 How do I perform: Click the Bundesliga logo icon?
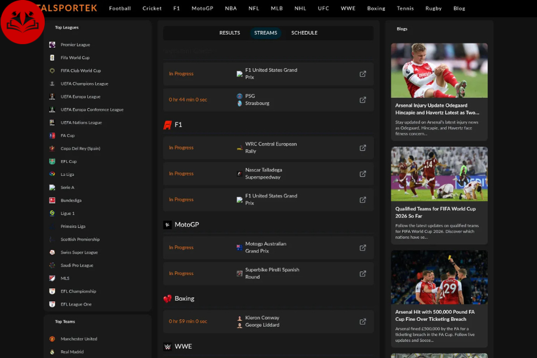tap(52, 200)
